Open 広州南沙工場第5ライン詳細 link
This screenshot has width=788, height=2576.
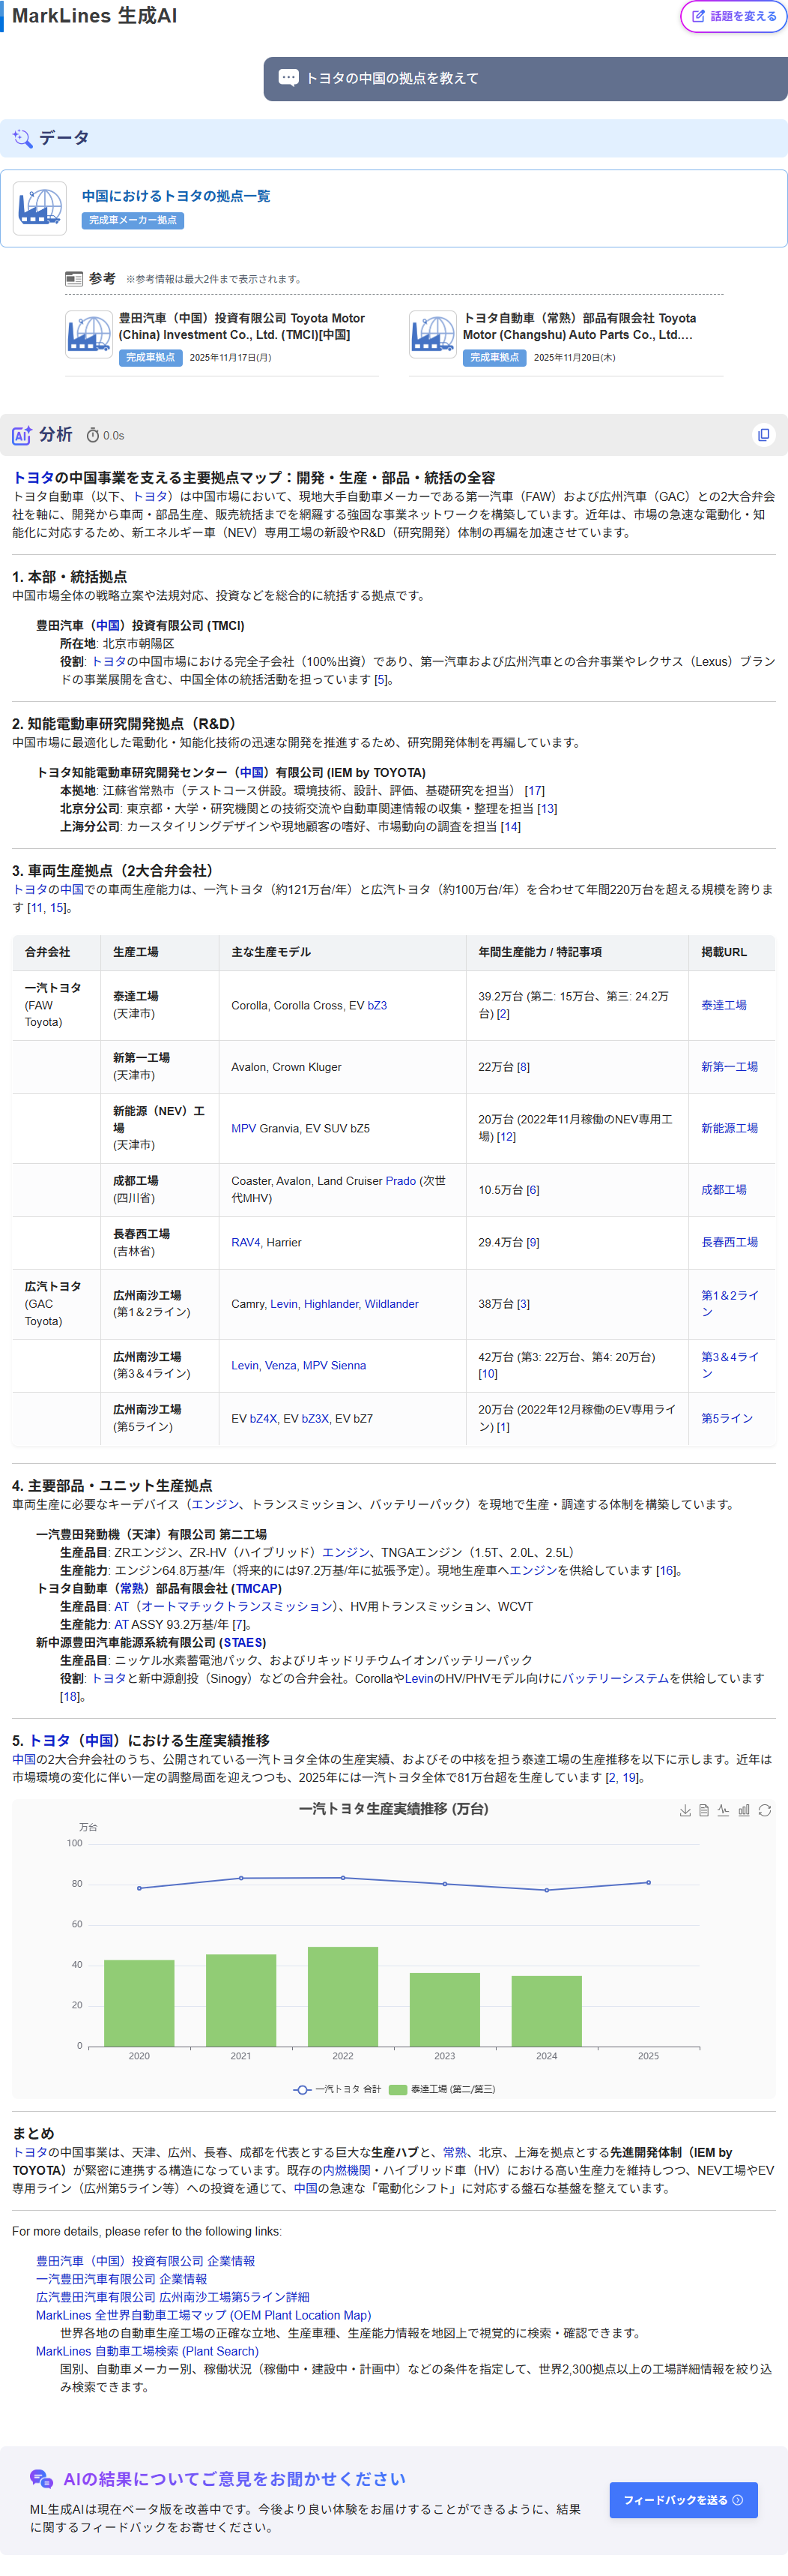[x=173, y=2297]
